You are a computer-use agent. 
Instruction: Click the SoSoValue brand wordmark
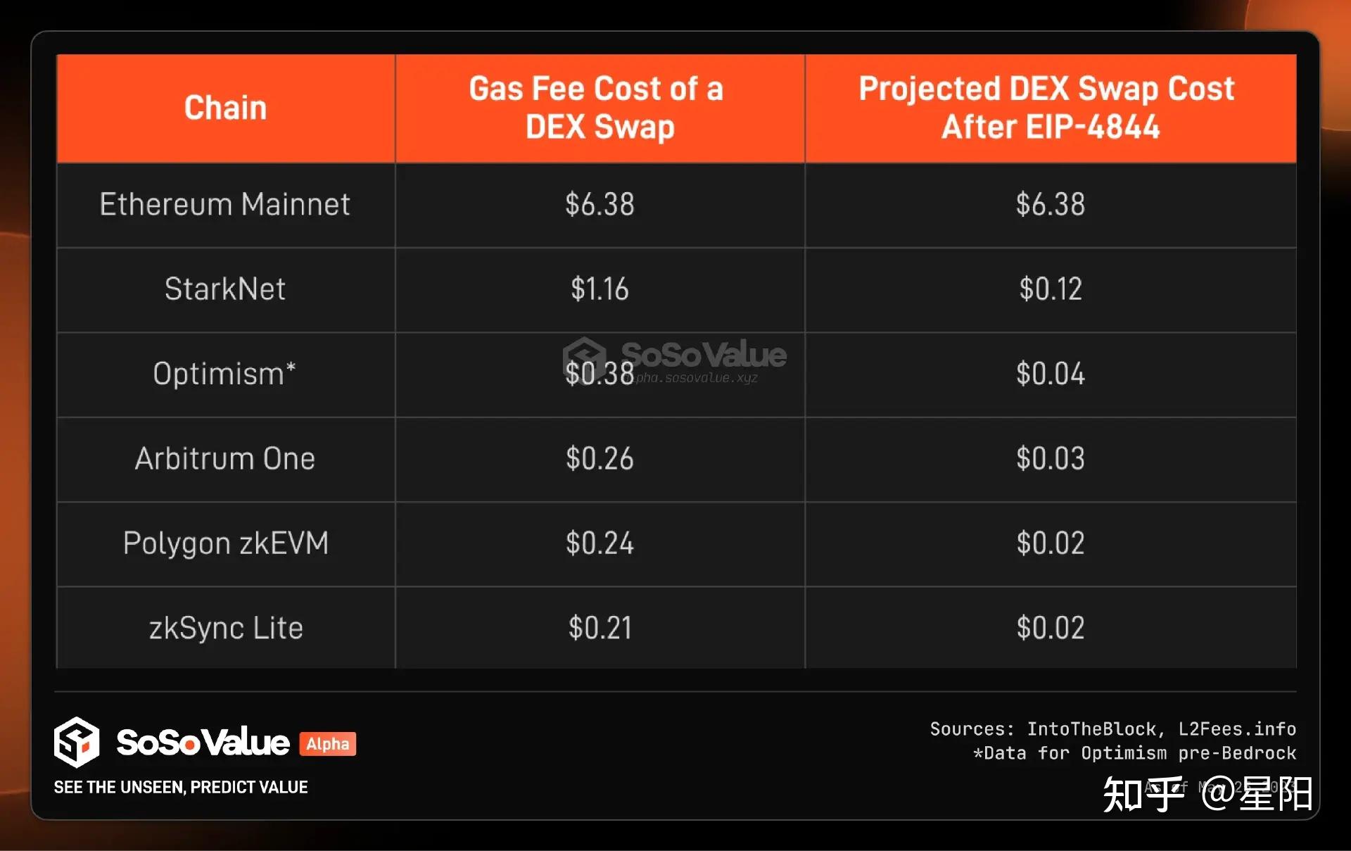(203, 743)
